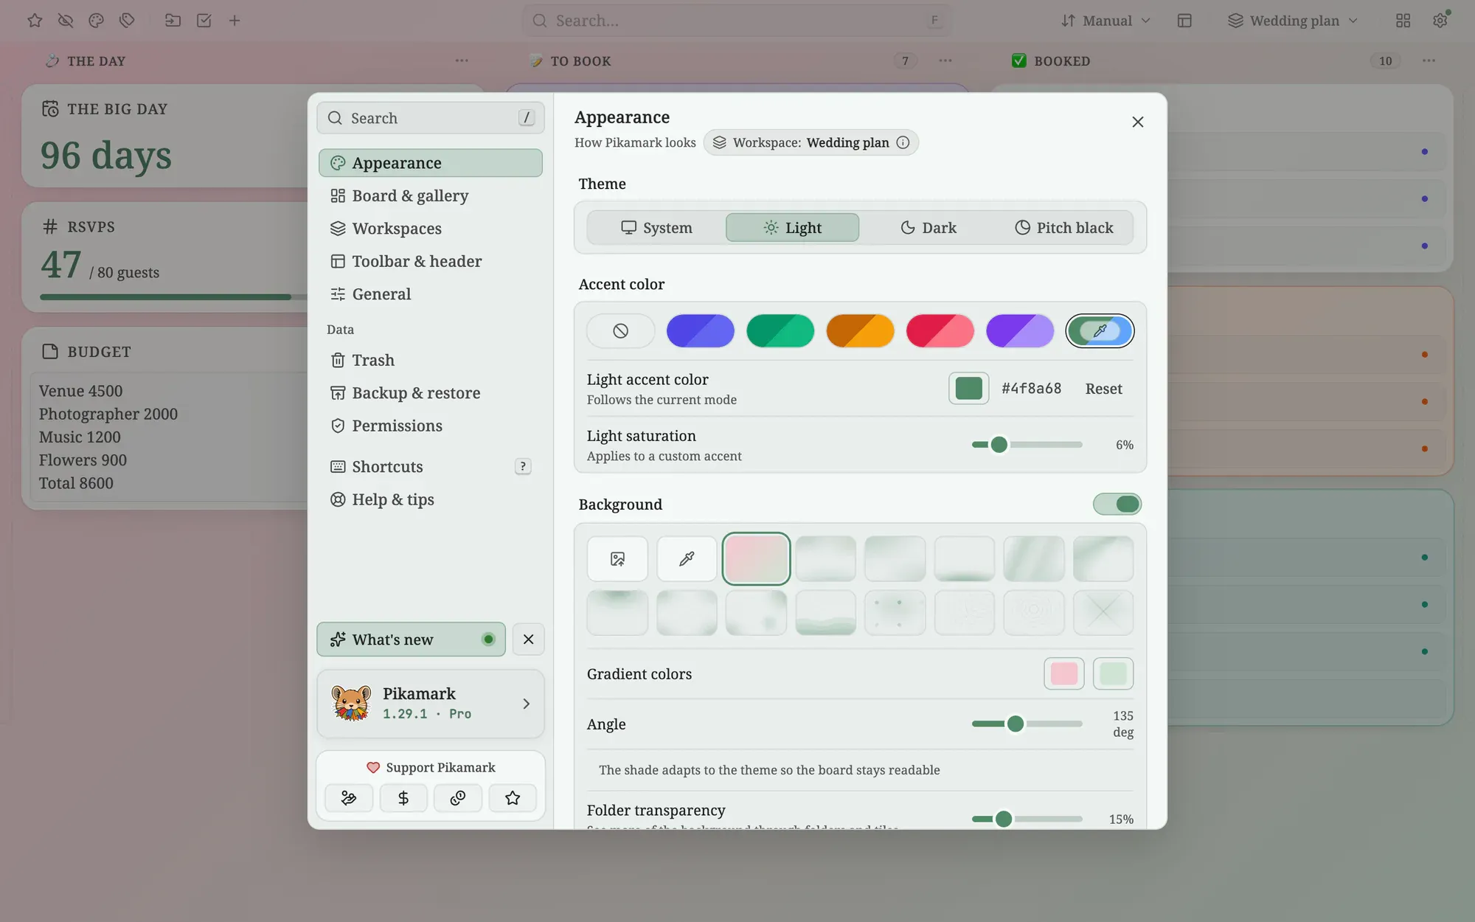
Task: Click the star favorites icon in top toolbar
Action: [x=35, y=21]
